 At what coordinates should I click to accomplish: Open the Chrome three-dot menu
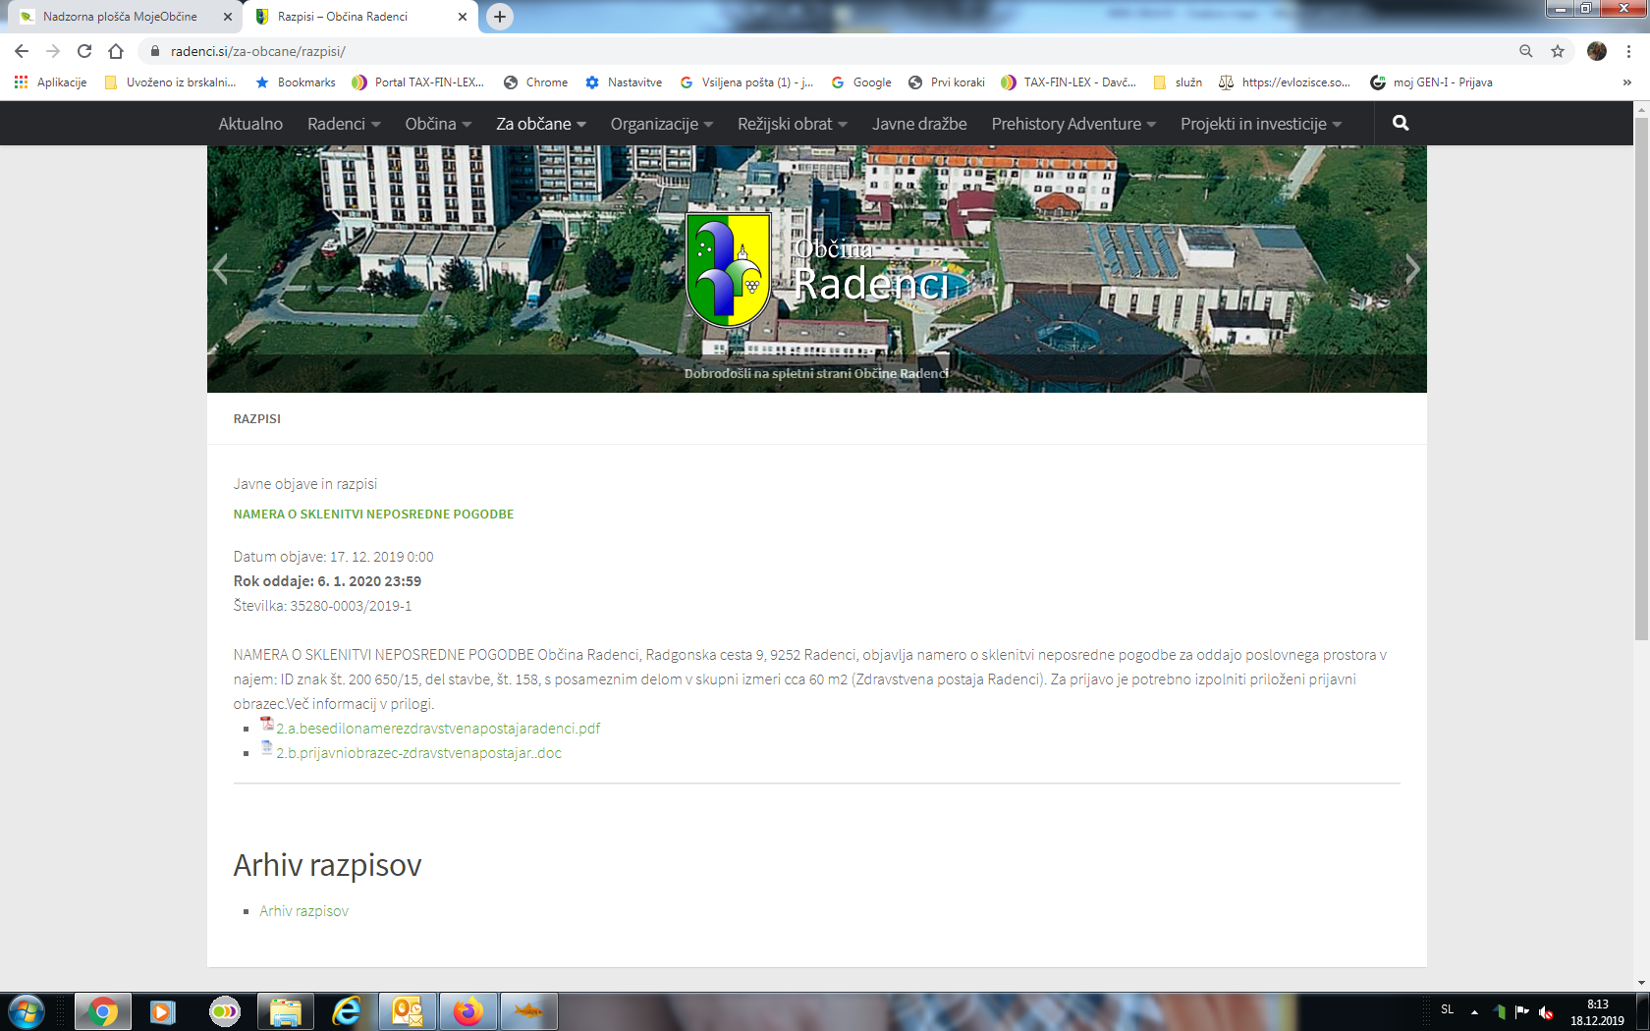[x=1628, y=51]
